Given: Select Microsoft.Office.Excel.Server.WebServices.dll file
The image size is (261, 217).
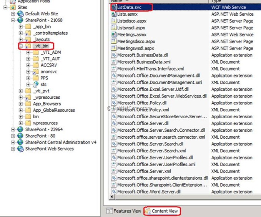Looking at the screenshot, I should [162, 96].
